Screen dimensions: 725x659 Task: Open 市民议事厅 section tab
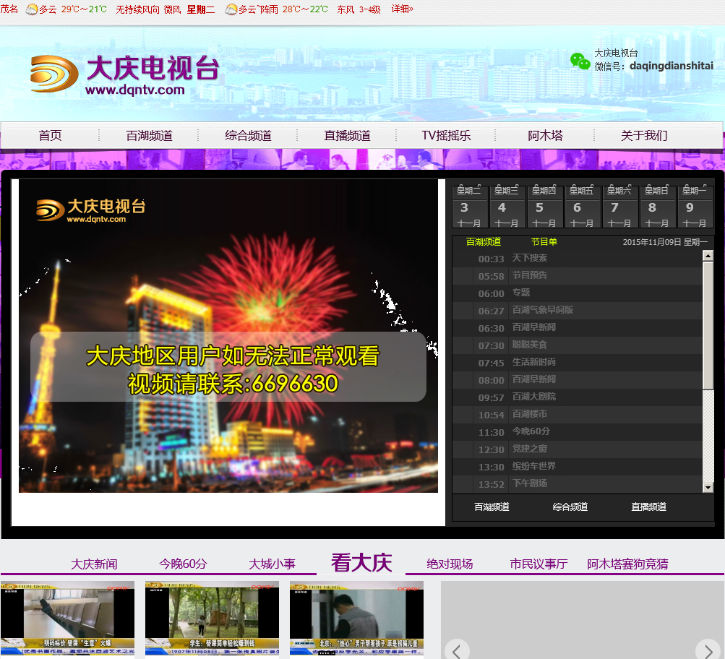tap(539, 564)
